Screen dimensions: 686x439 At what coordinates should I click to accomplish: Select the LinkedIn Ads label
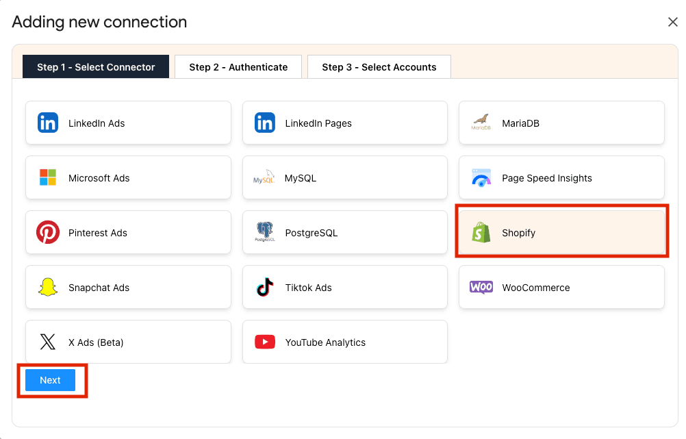(97, 123)
